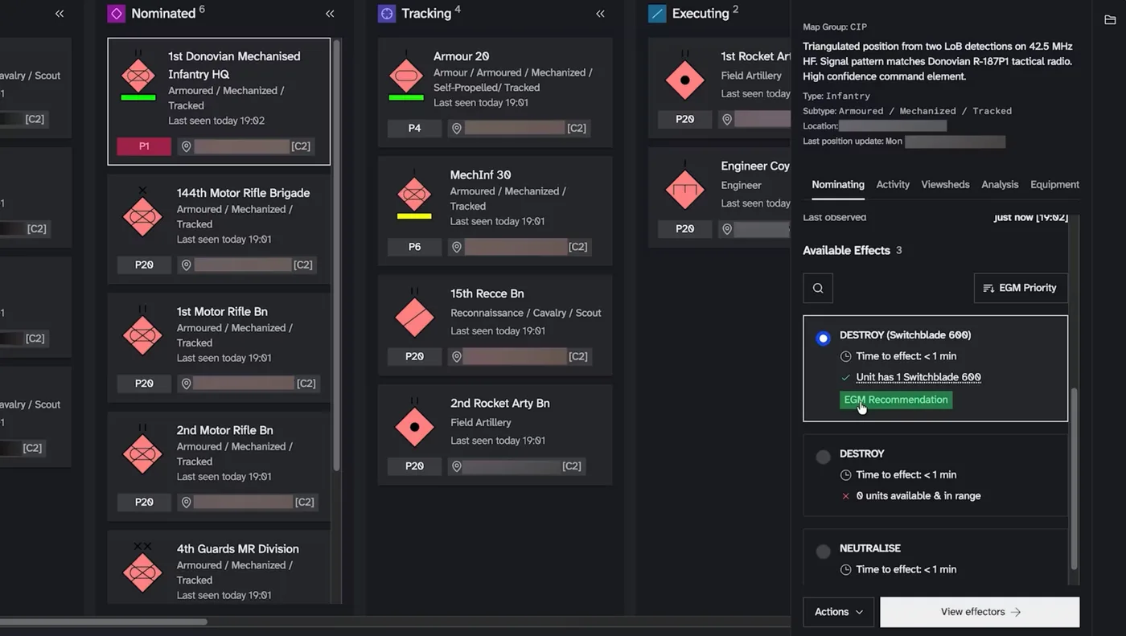Click the 'Last seen today 19:02' text

216,121
